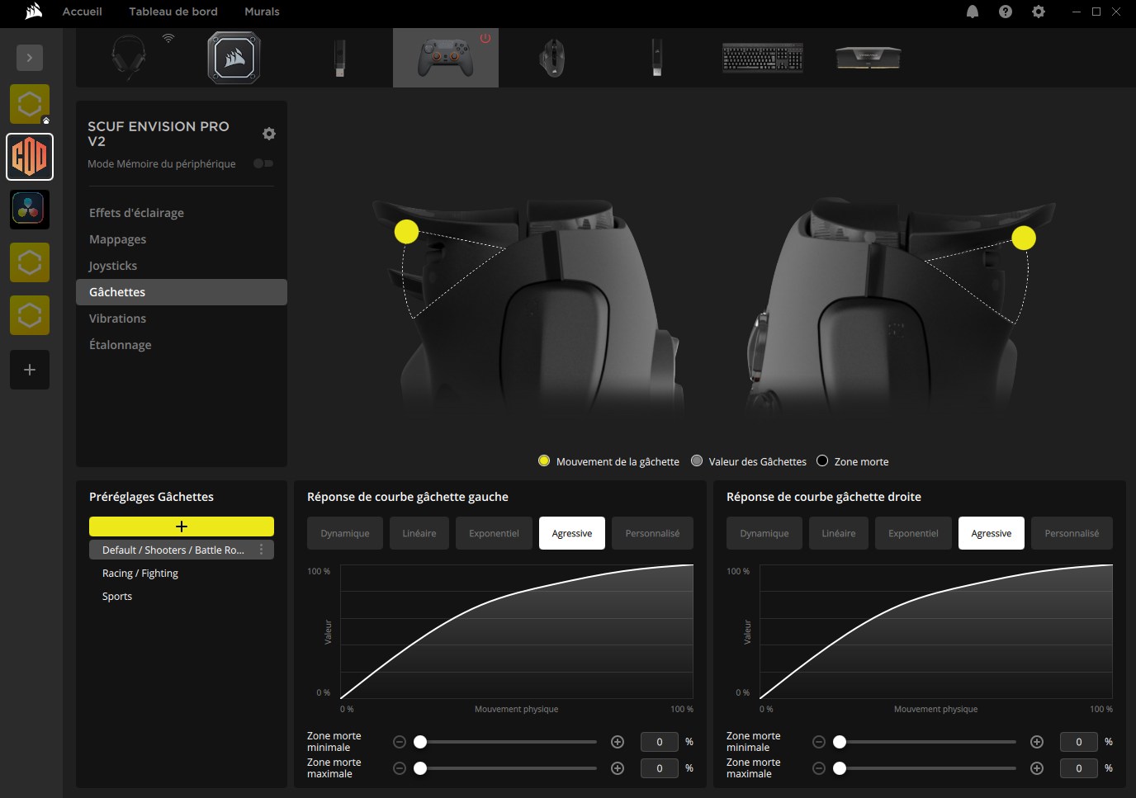Choose Linéaire curve for the left trigger

pos(419,533)
